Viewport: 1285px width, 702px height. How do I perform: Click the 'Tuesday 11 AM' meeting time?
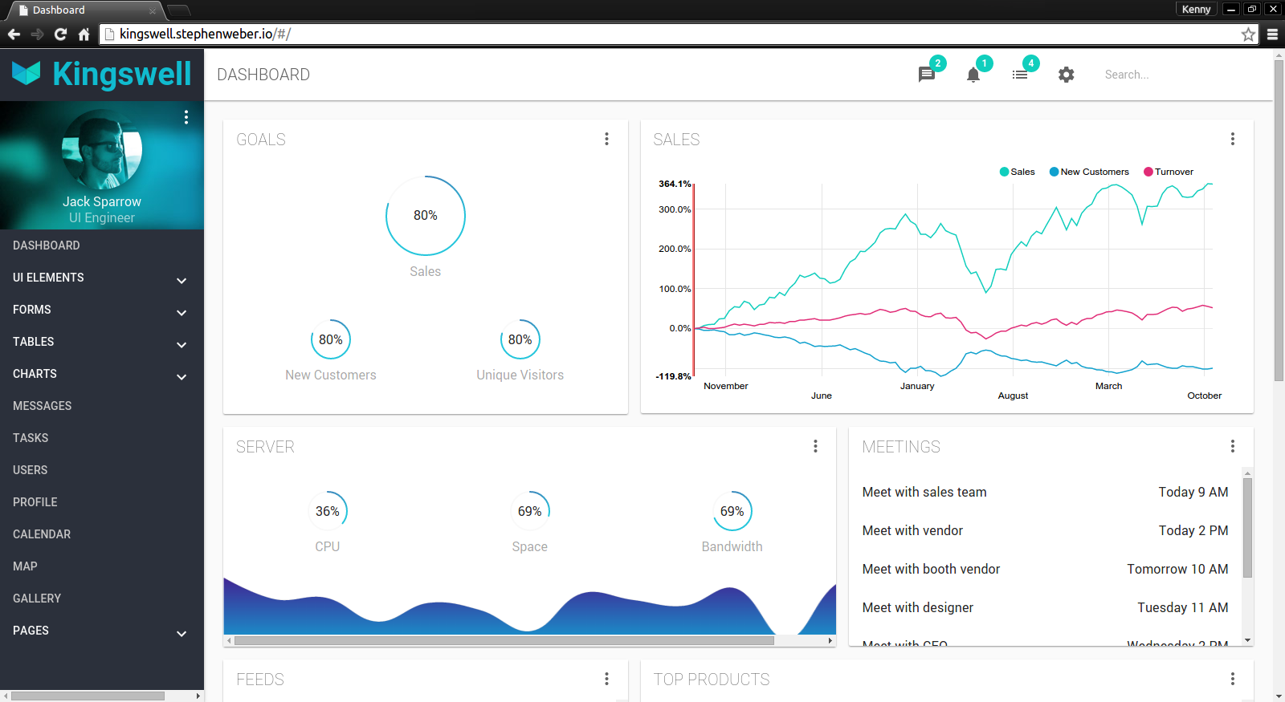(1183, 607)
